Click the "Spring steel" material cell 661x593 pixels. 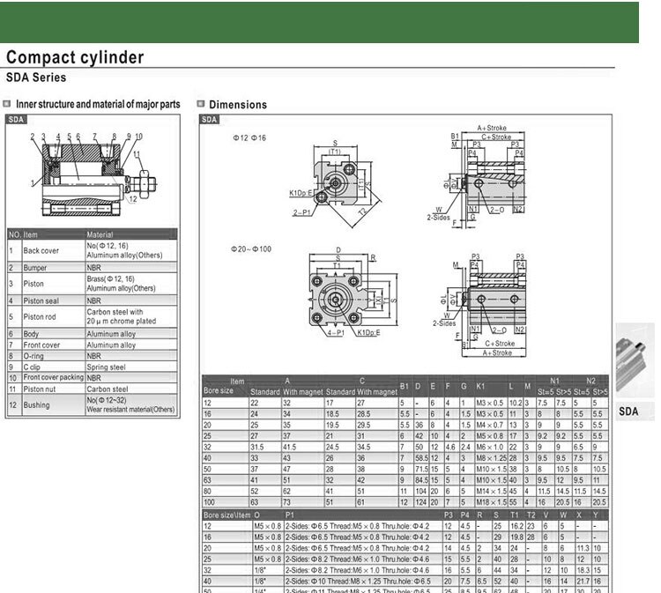tap(106, 367)
